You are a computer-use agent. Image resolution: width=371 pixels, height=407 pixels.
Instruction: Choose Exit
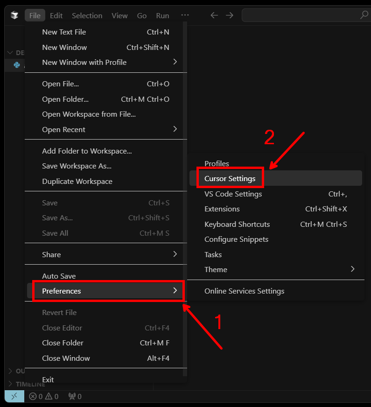105,379
